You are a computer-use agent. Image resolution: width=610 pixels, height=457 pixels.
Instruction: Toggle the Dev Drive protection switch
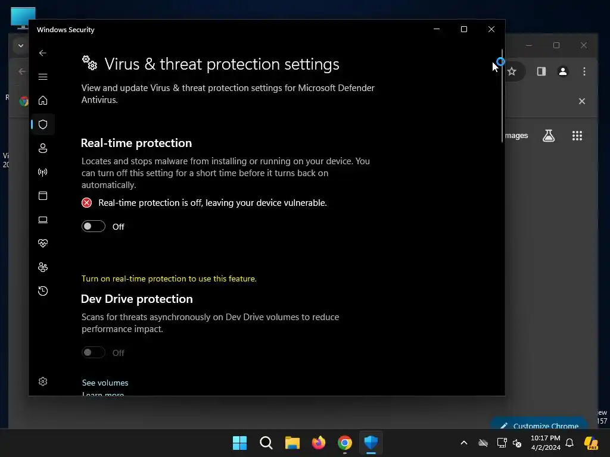coord(94,352)
